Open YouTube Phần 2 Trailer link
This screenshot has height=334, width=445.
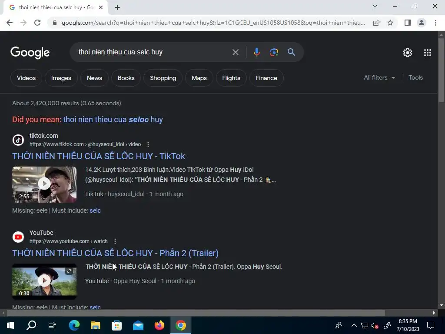pyautogui.click(x=115, y=254)
